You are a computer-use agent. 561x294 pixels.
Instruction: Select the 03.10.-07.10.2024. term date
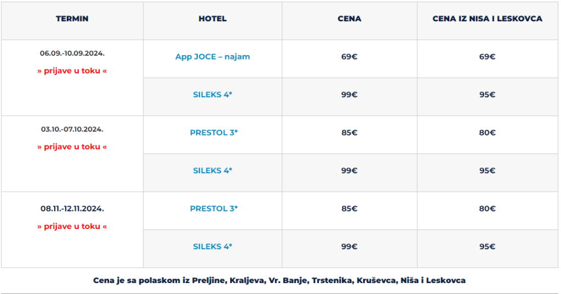(72, 130)
